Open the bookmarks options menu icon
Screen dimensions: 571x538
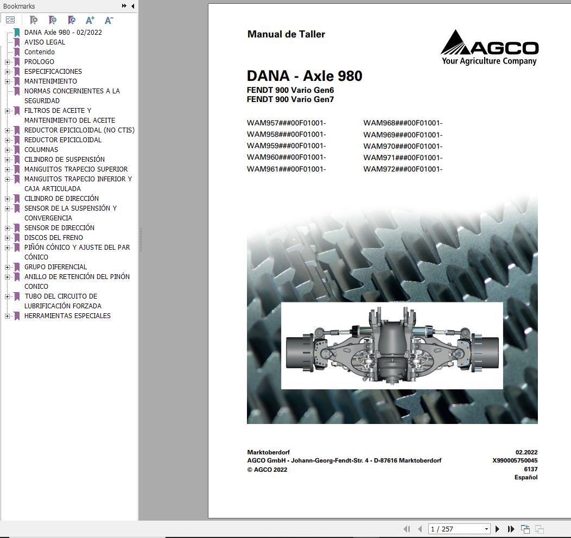pyautogui.click(x=10, y=20)
